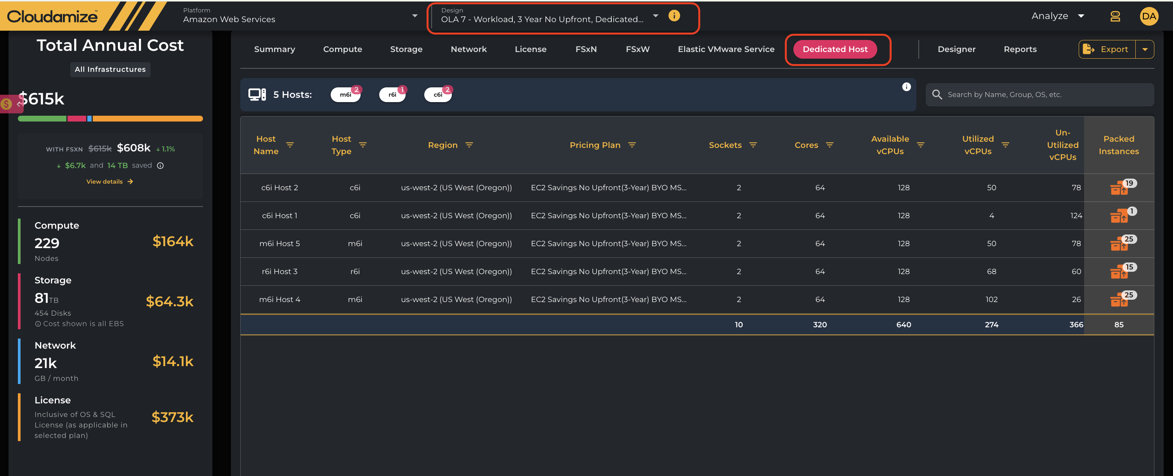Click the Packed Instances column header
The image size is (1173, 476).
point(1118,145)
